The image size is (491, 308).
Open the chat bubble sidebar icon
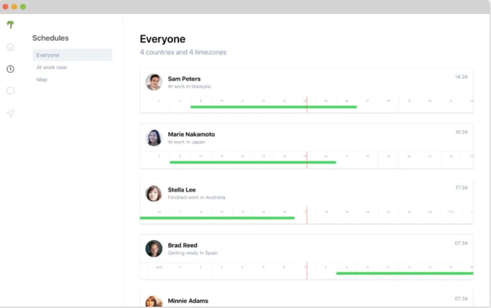pos(11,91)
